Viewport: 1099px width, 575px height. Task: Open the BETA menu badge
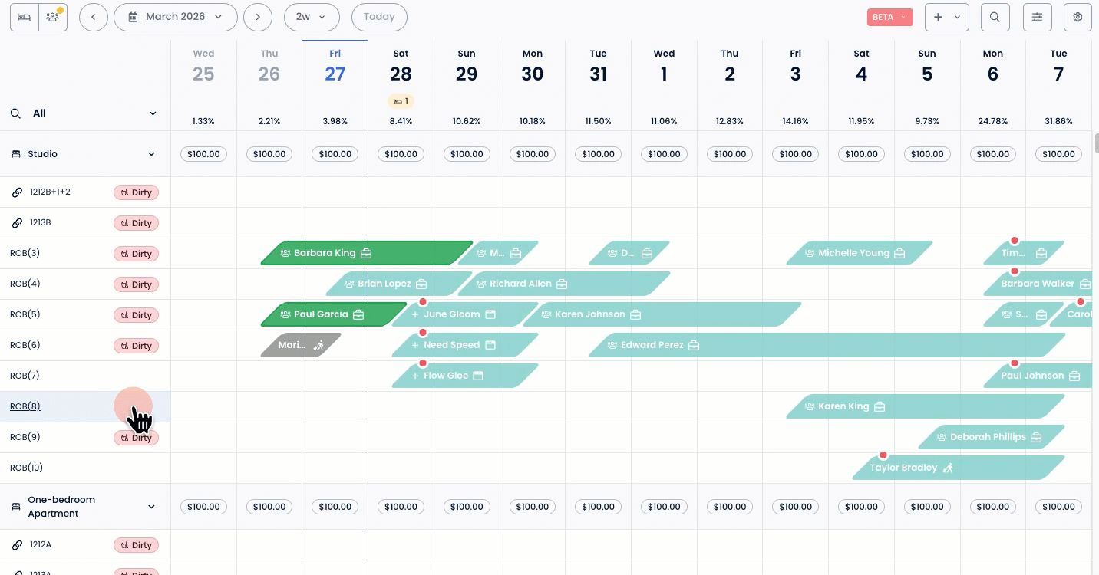[889, 17]
